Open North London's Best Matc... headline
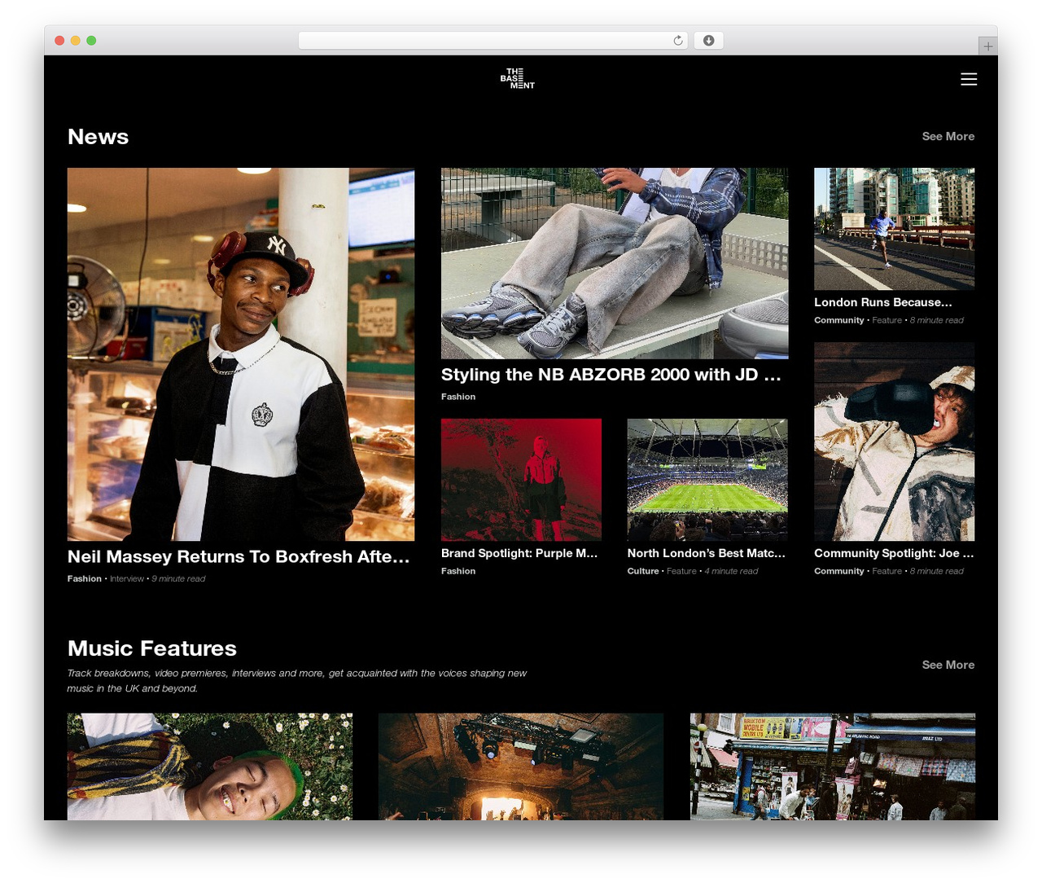The image size is (1042, 883). [x=707, y=553]
